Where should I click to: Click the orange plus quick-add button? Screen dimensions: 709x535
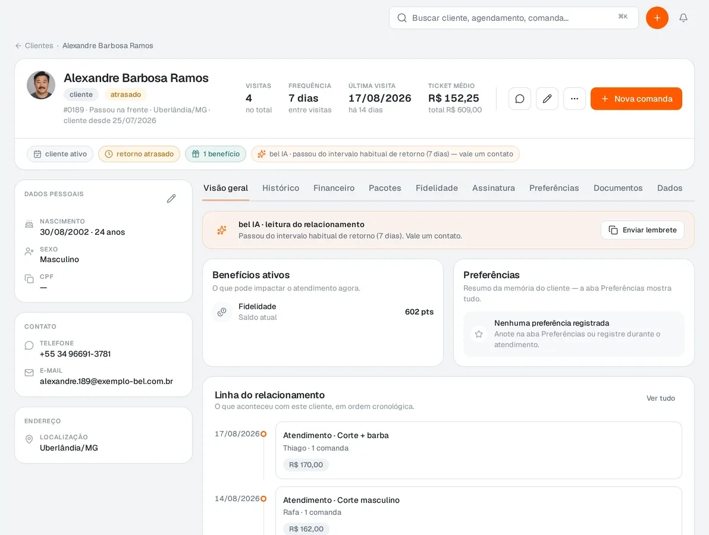pos(657,18)
